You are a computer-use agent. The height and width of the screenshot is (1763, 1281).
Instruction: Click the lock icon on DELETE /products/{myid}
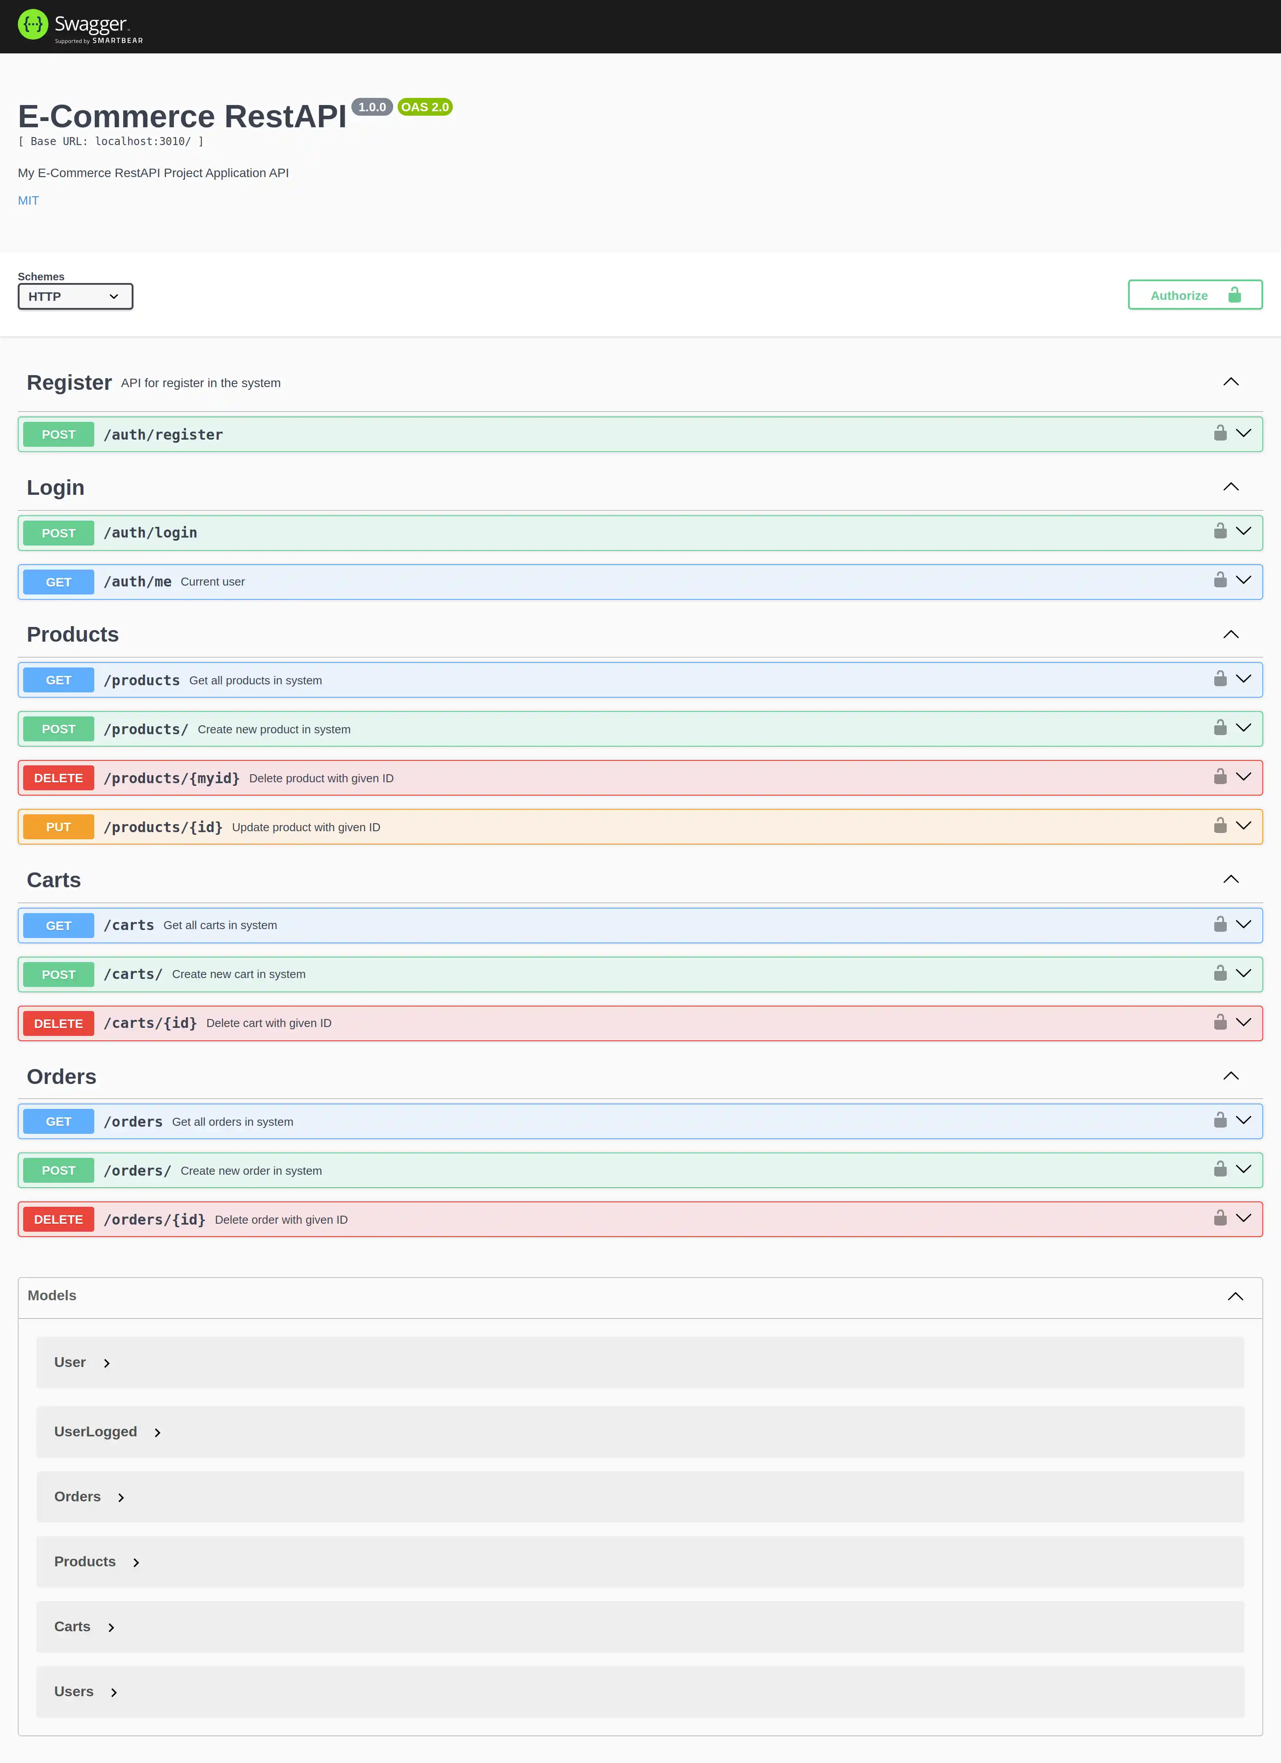tap(1221, 776)
